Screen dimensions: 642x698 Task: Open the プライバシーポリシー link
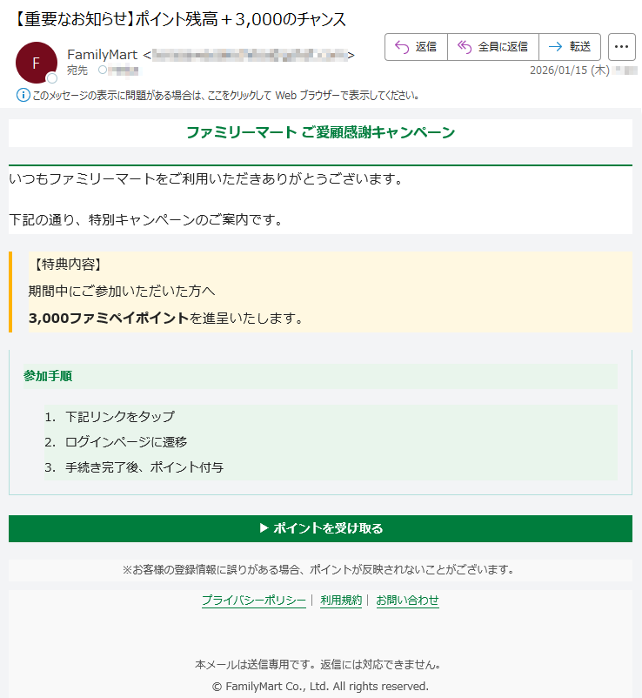point(253,601)
